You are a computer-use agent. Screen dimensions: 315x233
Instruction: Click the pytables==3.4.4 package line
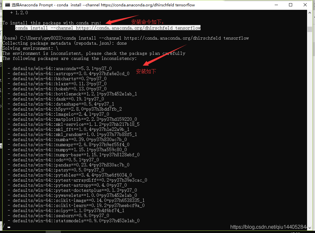pos(70,175)
